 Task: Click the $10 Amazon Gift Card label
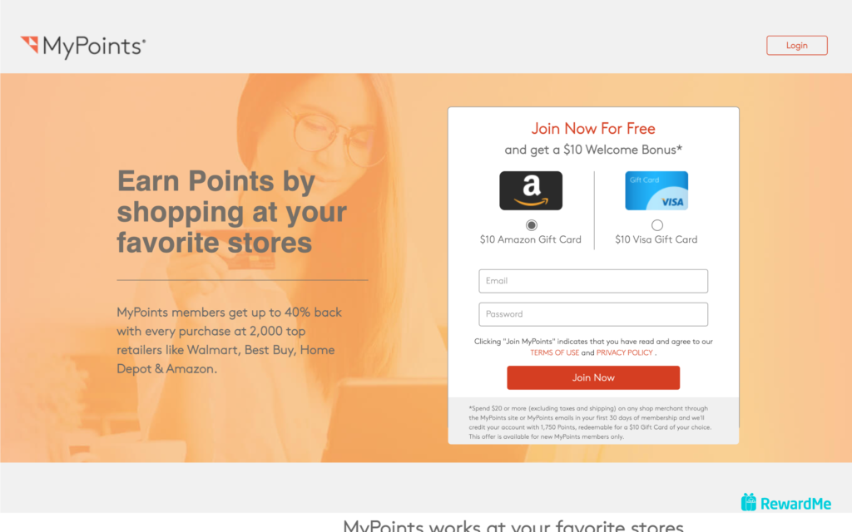[530, 239]
